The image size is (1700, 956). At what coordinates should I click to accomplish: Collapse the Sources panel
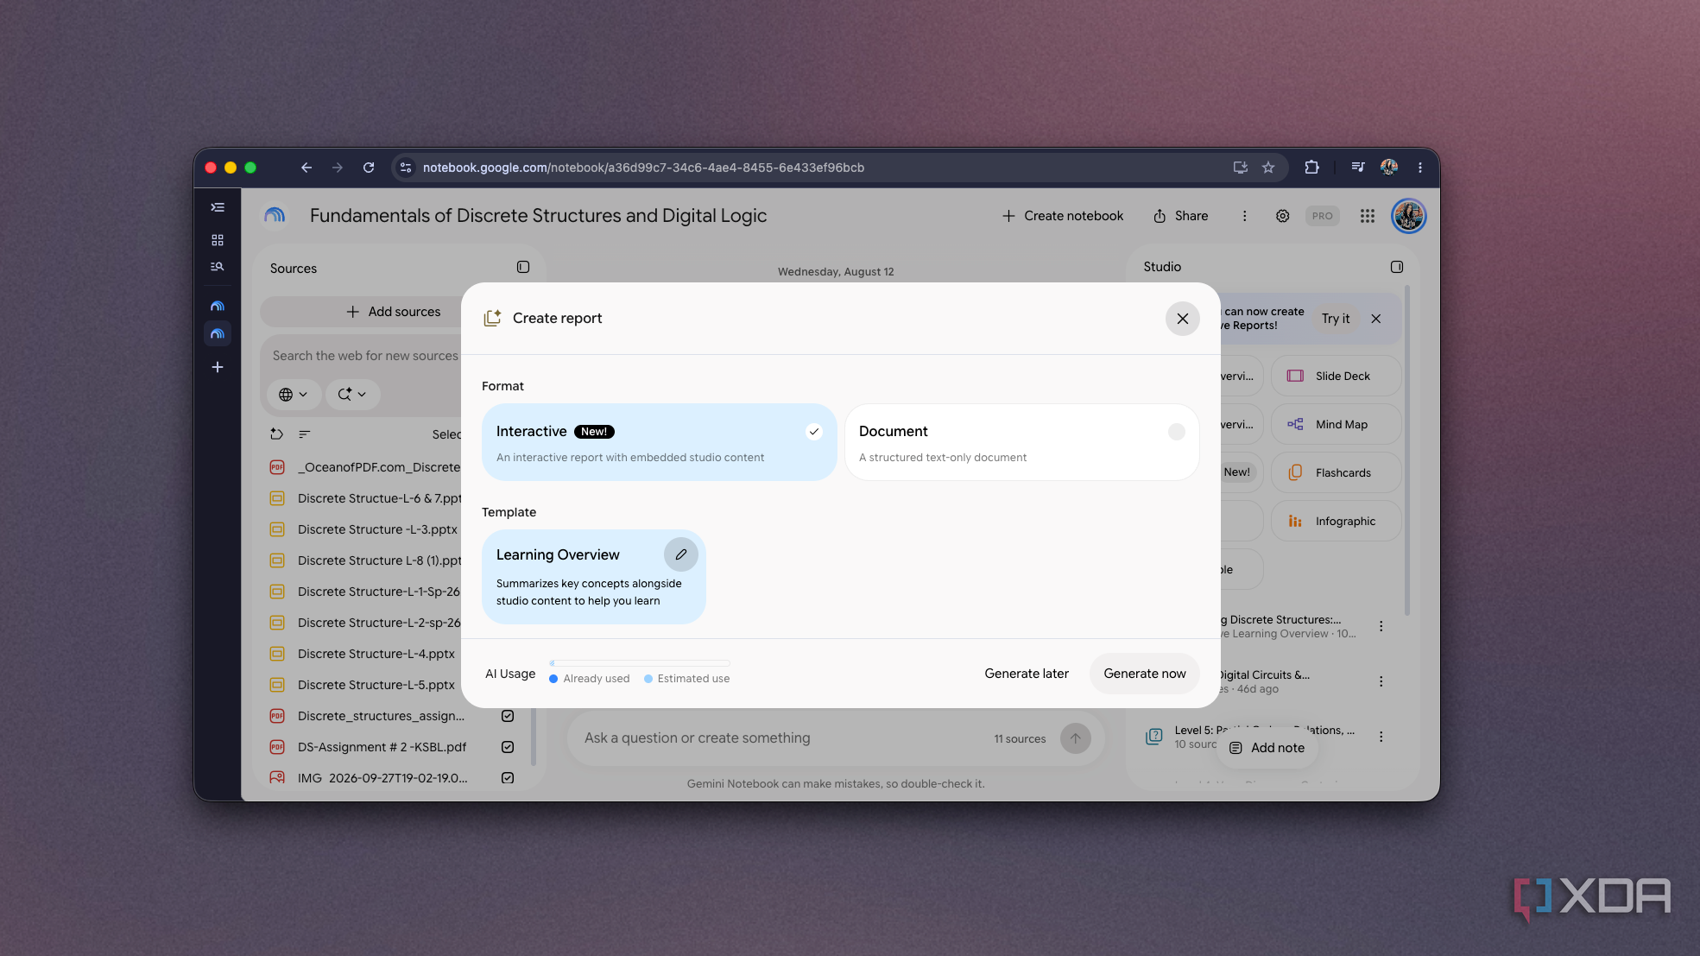pyautogui.click(x=522, y=268)
